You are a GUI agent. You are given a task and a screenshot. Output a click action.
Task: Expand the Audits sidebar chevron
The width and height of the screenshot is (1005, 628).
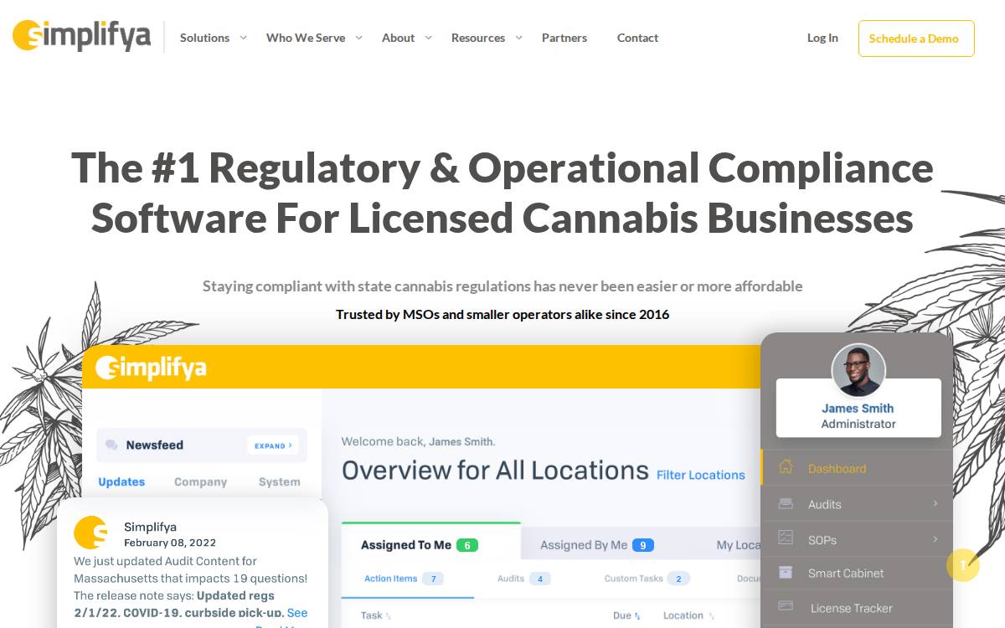click(935, 504)
